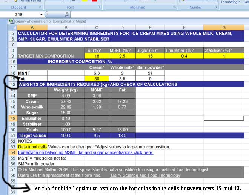Select the Totals MSNF cell 9.57
The image size is (249, 195).
(x=97, y=130)
